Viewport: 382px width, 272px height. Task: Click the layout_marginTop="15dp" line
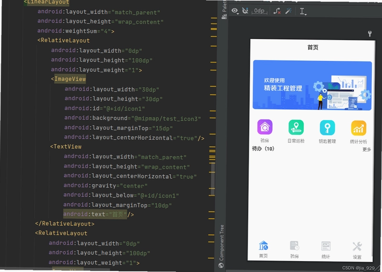[x=118, y=128]
